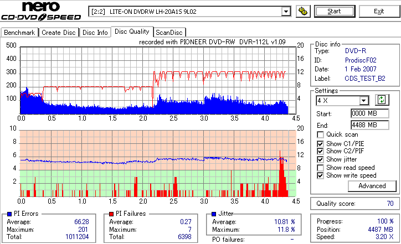Click the End position 4488 MB field
The width and height of the screenshot is (401, 244).
point(370,125)
